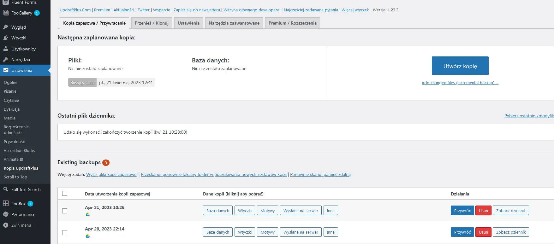554x244 pixels.
Task: Click the Performance gauge icon
Action: coord(6,214)
